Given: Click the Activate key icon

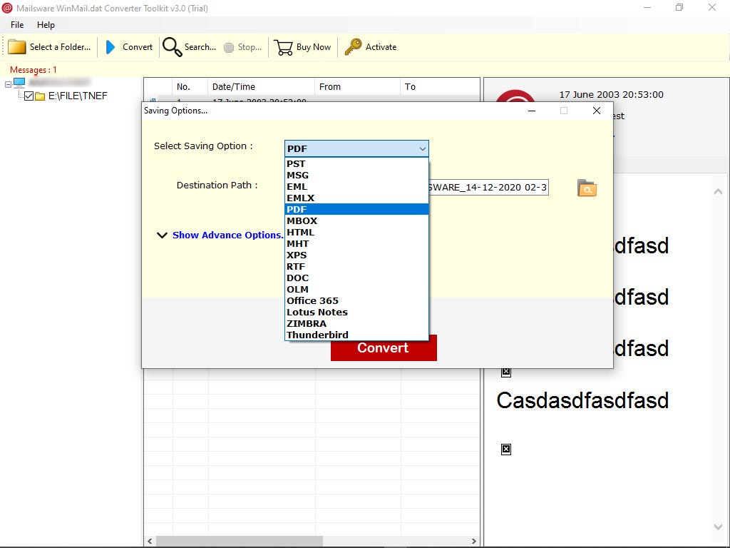Looking at the screenshot, I should (x=353, y=47).
